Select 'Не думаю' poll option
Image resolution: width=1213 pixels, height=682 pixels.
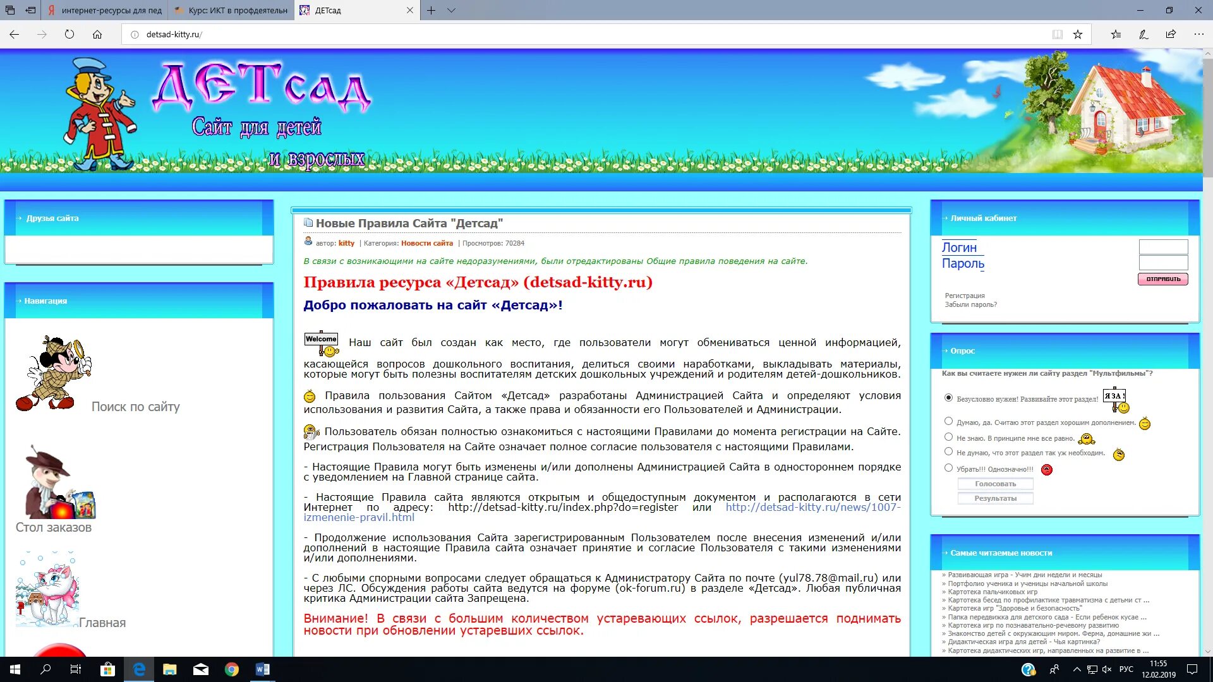tap(948, 452)
